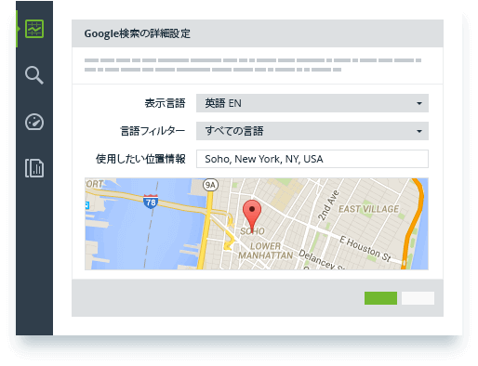
Task: Click the EAST VILLAGE label on map
Action: pos(368,209)
